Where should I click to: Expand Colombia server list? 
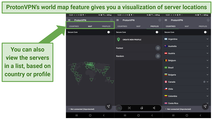(x=207, y=96)
